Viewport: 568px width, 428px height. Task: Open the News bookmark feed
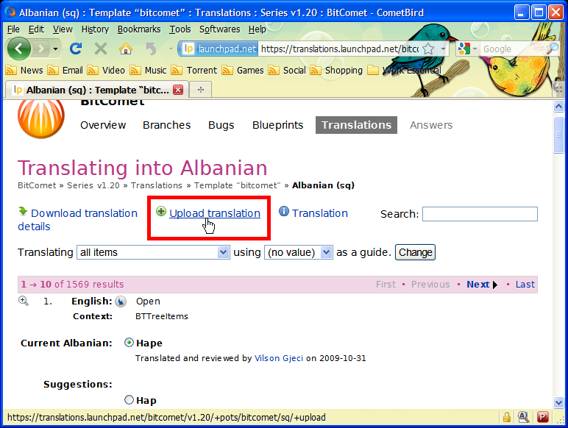coord(24,71)
